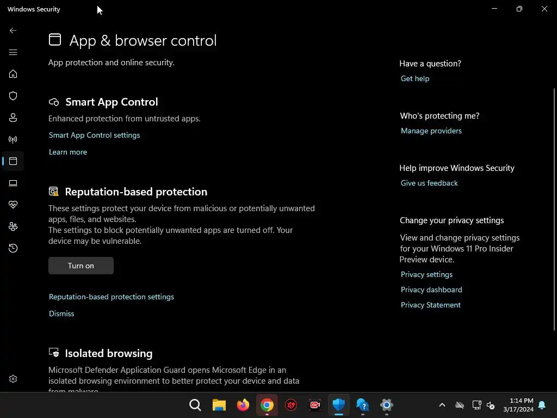Open Get Help app in taskbar
The image size is (557, 418).
363,405
